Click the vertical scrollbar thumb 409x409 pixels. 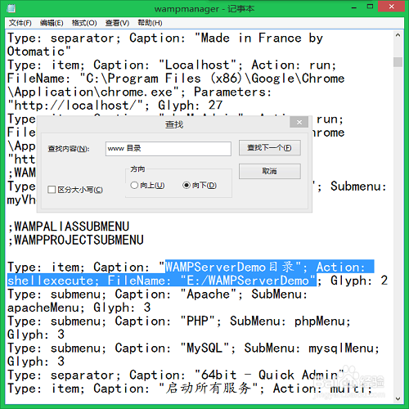pyautogui.click(x=398, y=62)
